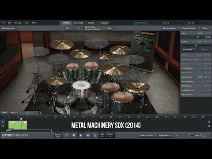Viewport: 212px width, 159px height.
Task: Click the 1322 MB memory indicator
Action: pyautogui.click(x=191, y=23)
